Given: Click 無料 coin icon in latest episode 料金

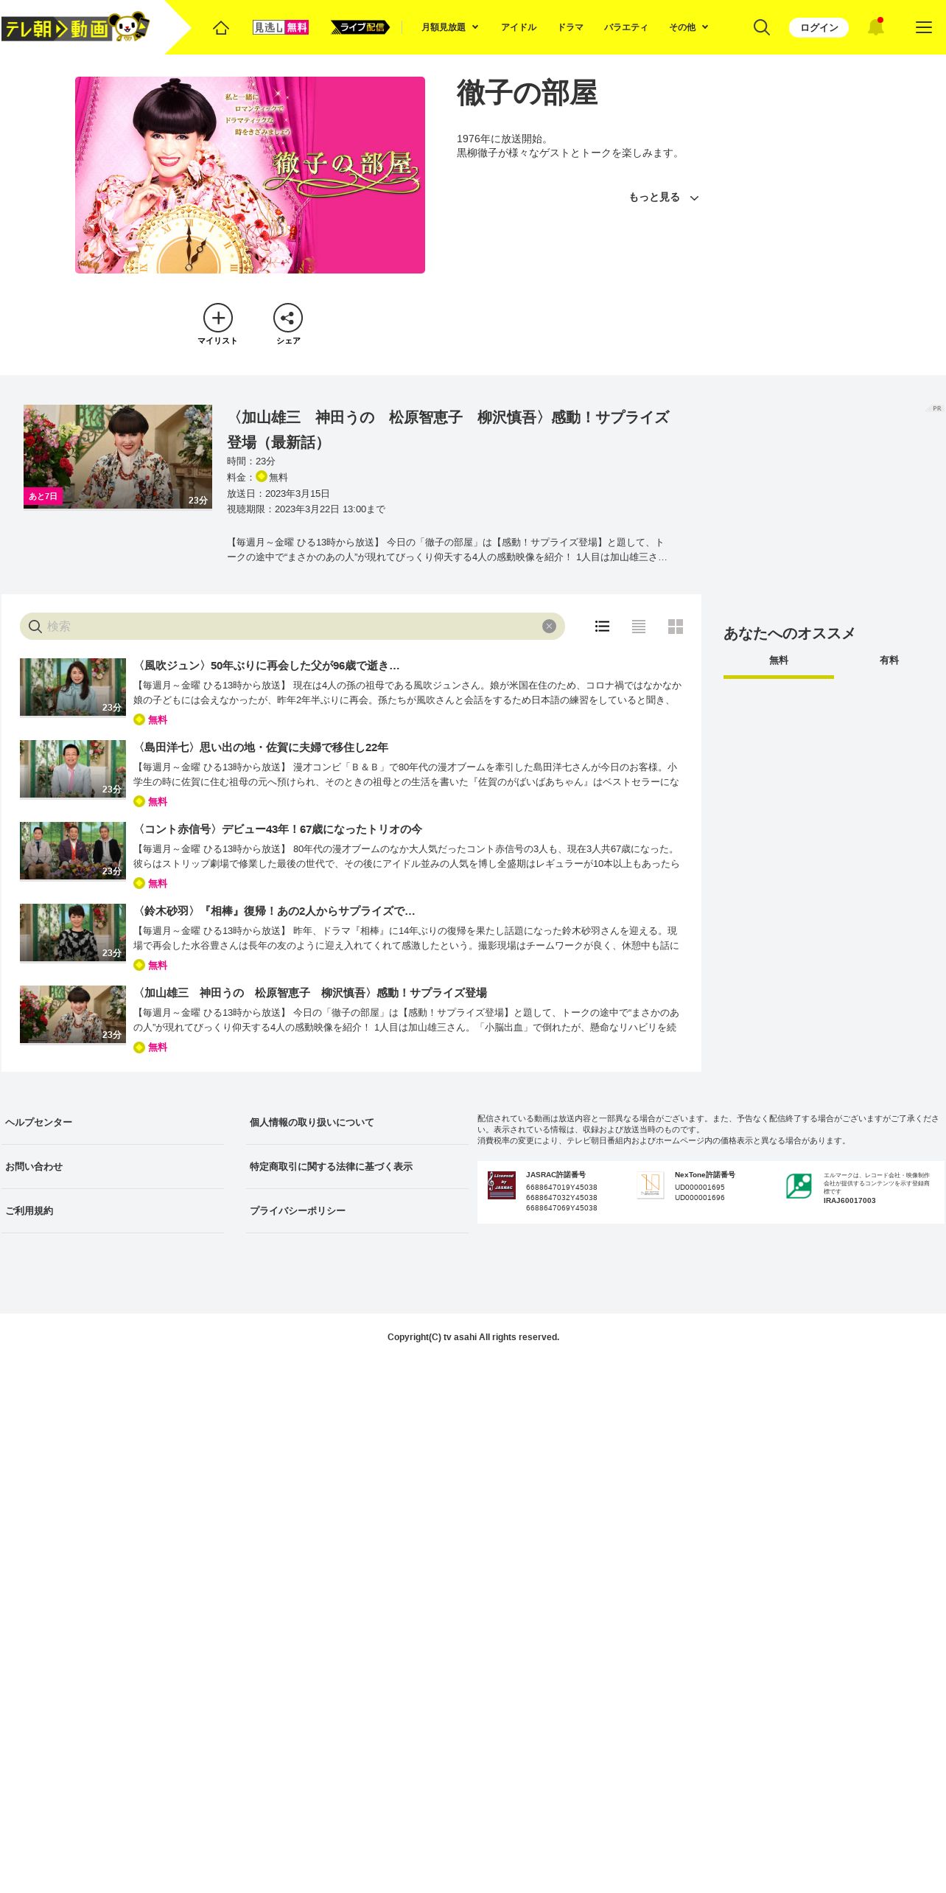Looking at the screenshot, I should [x=262, y=476].
